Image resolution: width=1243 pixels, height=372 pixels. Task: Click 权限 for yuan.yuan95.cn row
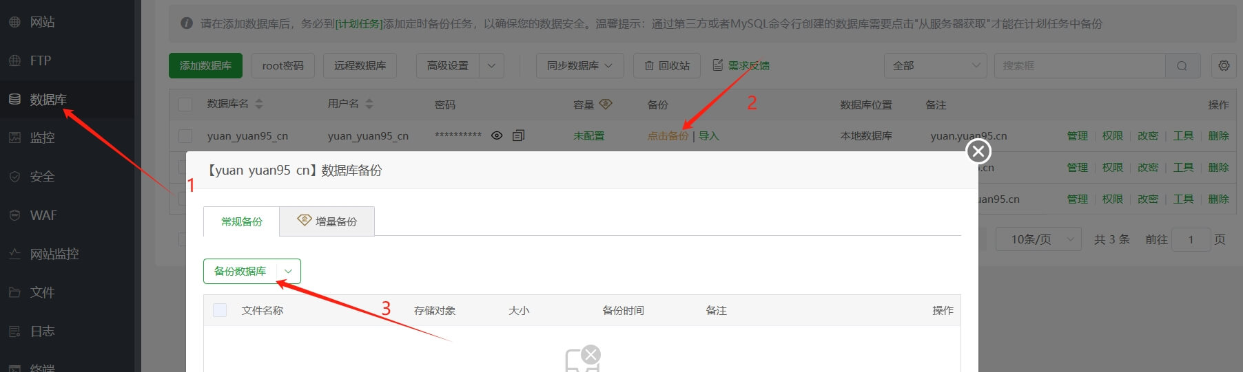[x=1113, y=135]
